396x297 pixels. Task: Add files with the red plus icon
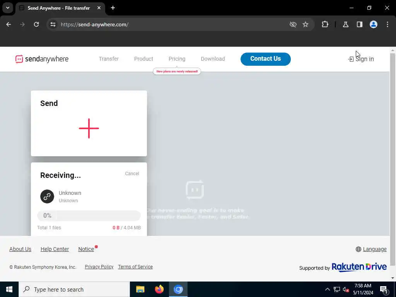click(x=89, y=128)
